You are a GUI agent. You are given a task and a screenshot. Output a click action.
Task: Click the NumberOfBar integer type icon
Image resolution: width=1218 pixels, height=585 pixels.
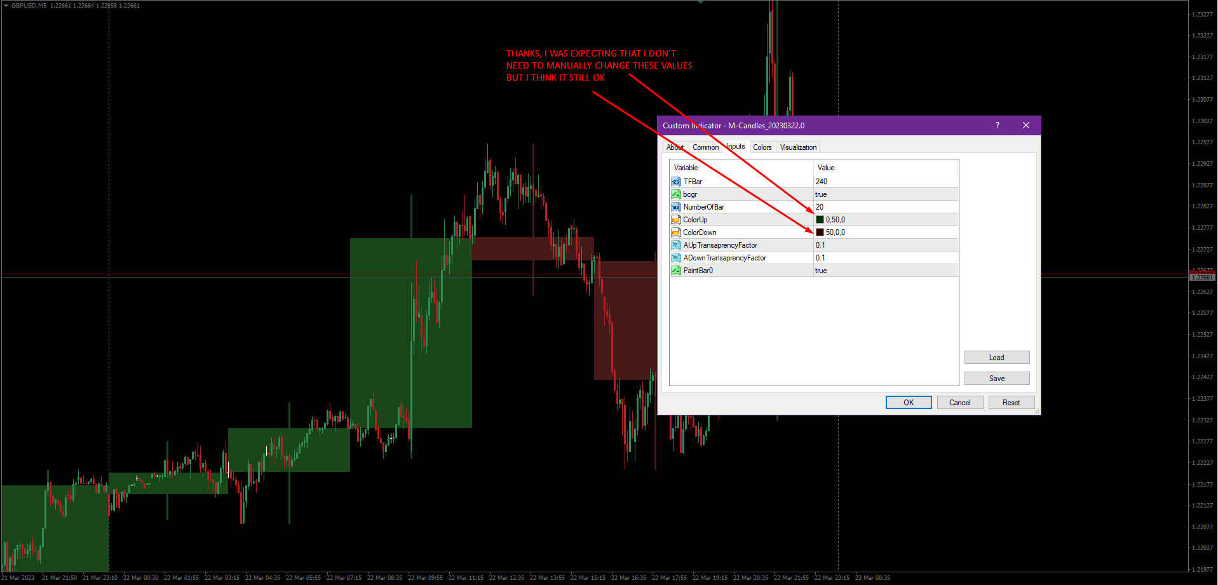(x=675, y=207)
